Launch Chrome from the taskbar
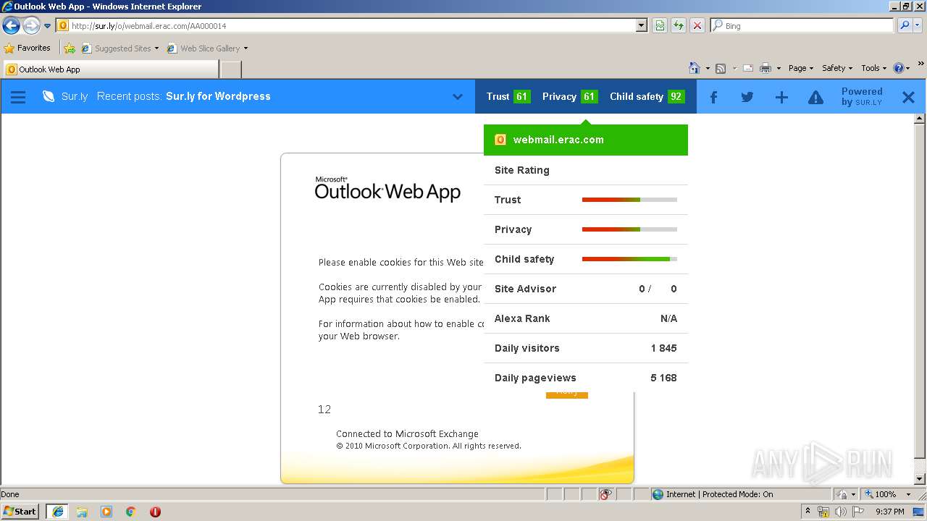927x521 pixels. (x=131, y=512)
